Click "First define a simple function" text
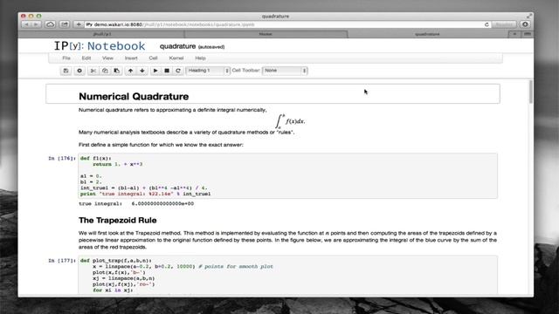Viewport: 559px width, 314px height. pos(161,145)
